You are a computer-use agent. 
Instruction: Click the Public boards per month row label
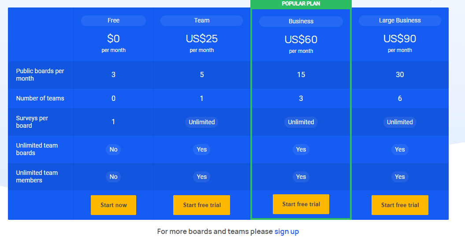click(x=40, y=74)
